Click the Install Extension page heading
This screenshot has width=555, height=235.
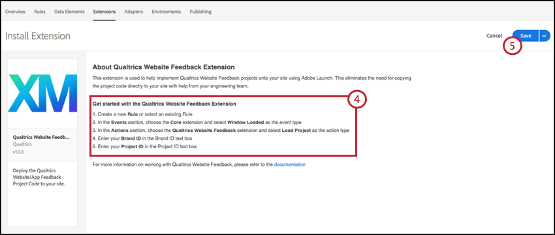point(37,36)
